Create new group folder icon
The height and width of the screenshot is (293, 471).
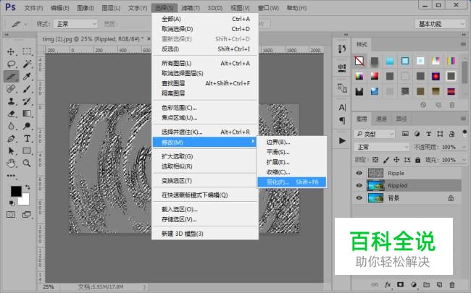(x=426, y=284)
